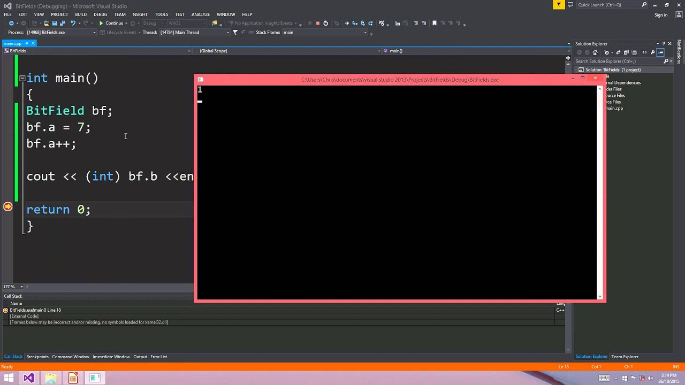Switch to the Breakpoints tab
The image size is (685, 385).
37,357
